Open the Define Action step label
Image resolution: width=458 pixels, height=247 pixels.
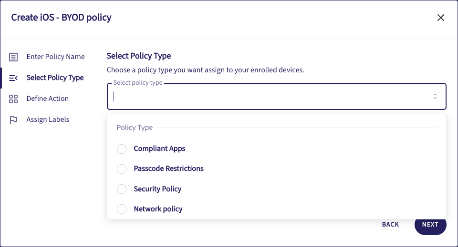pos(48,99)
